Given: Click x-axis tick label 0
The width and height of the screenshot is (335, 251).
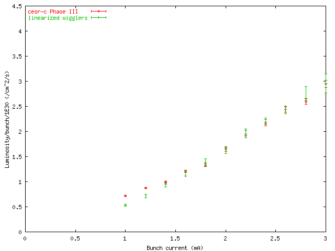Looking at the screenshot, I should click(25, 238).
